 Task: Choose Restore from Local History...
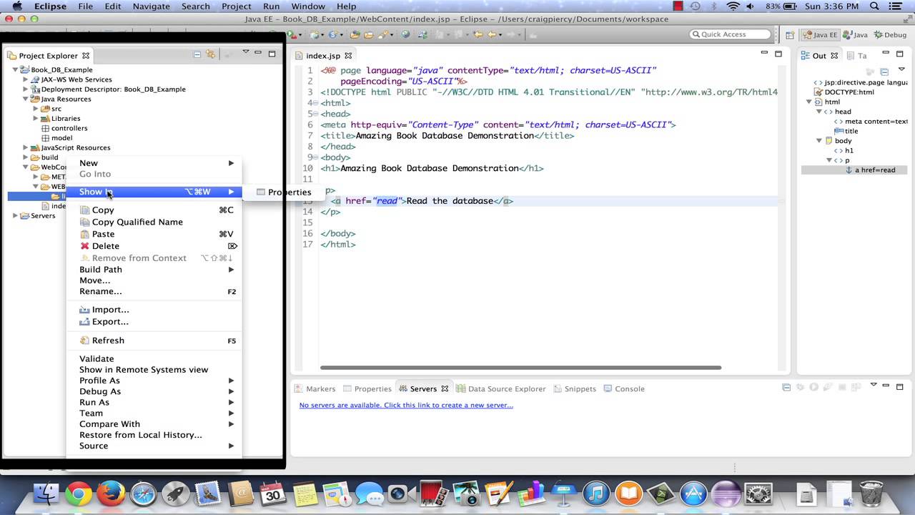click(x=154, y=435)
